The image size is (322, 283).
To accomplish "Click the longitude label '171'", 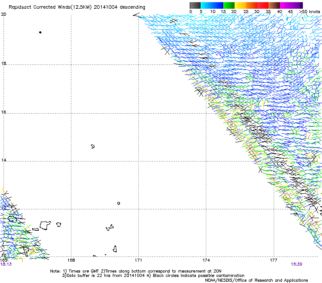I will [x=138, y=260].
